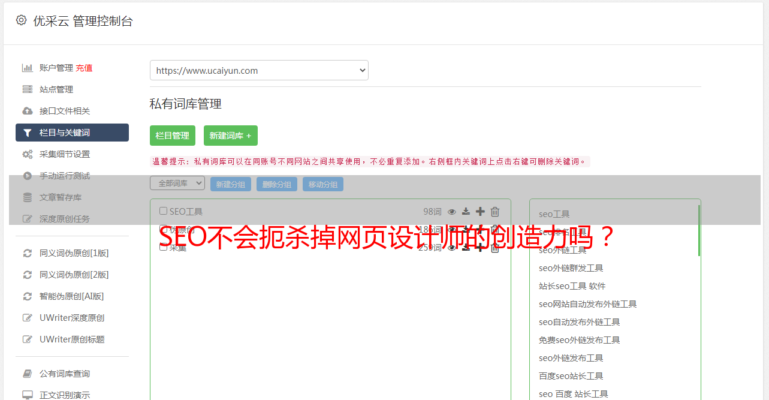Click the 移动分组 button
Image resolution: width=769 pixels, height=400 pixels.
click(323, 184)
